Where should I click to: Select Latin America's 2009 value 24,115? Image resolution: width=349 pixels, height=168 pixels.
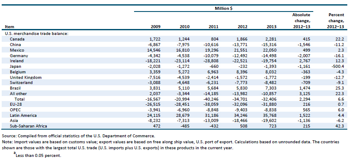[x=154, y=116]
